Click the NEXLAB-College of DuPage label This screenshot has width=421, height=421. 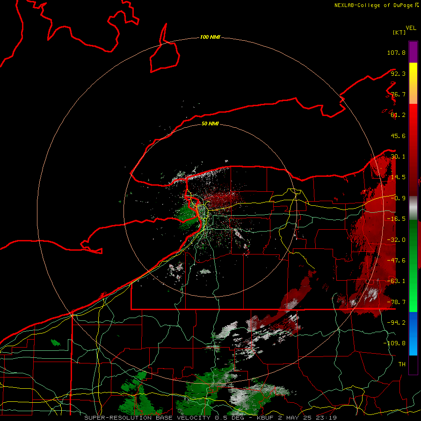point(377,5)
